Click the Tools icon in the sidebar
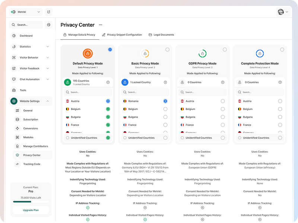This screenshot has width=298, height=223. (x=14, y=90)
